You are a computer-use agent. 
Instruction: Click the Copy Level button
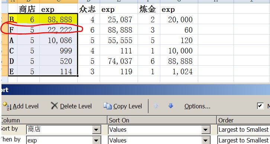tap(123, 106)
